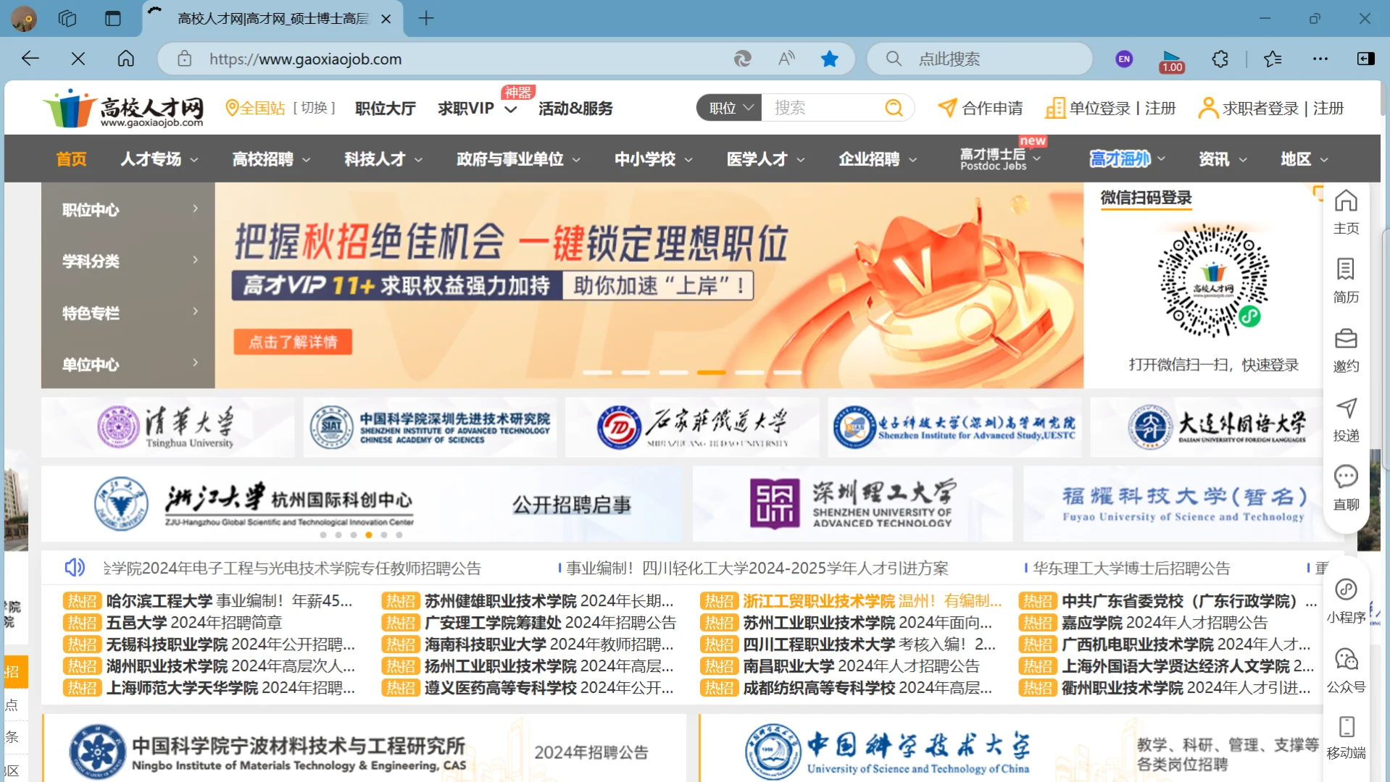
Task: Open 移动端 in right sidebar
Action: click(x=1346, y=738)
